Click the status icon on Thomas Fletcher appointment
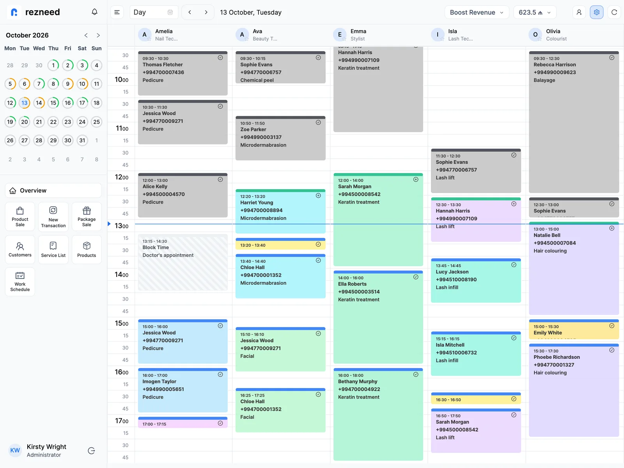 coord(220,58)
